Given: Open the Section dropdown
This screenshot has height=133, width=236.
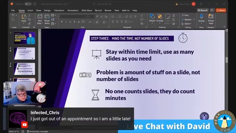Looking at the screenshot, I should (x=53, y=24).
